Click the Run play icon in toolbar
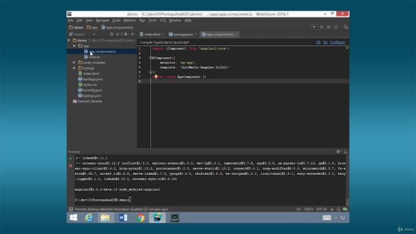 (322, 27)
